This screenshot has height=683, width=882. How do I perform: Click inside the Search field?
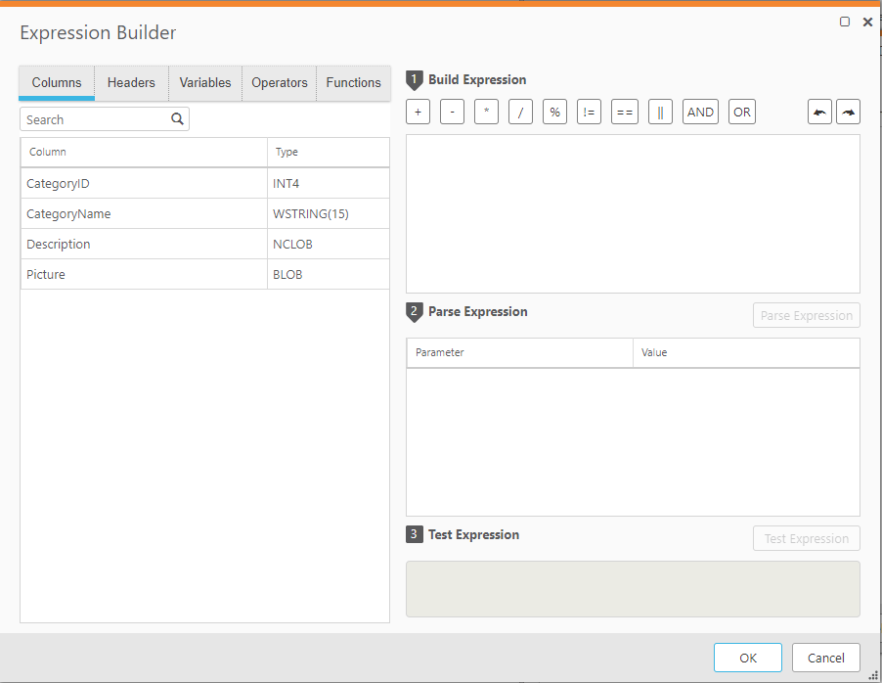88,117
